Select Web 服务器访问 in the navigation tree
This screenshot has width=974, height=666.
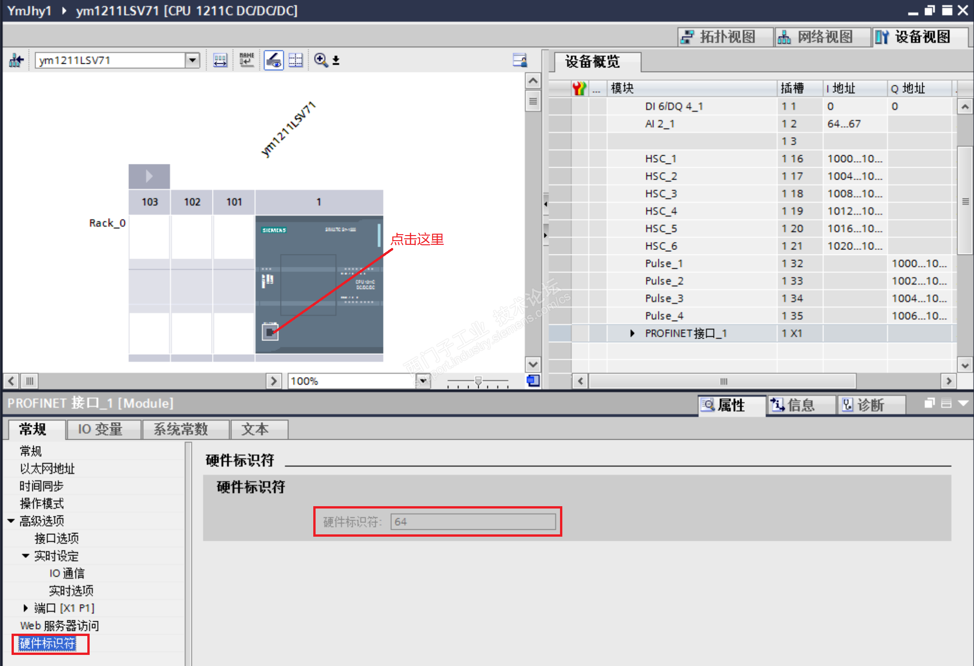pyautogui.click(x=59, y=626)
